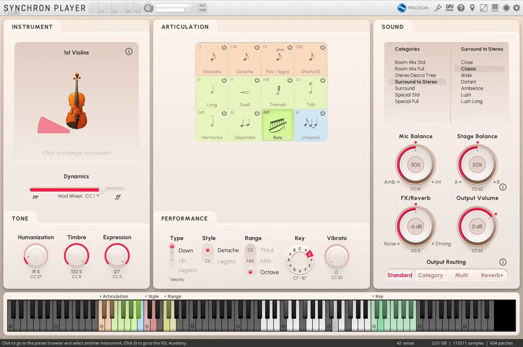Select the Legato style option

tap(226, 262)
